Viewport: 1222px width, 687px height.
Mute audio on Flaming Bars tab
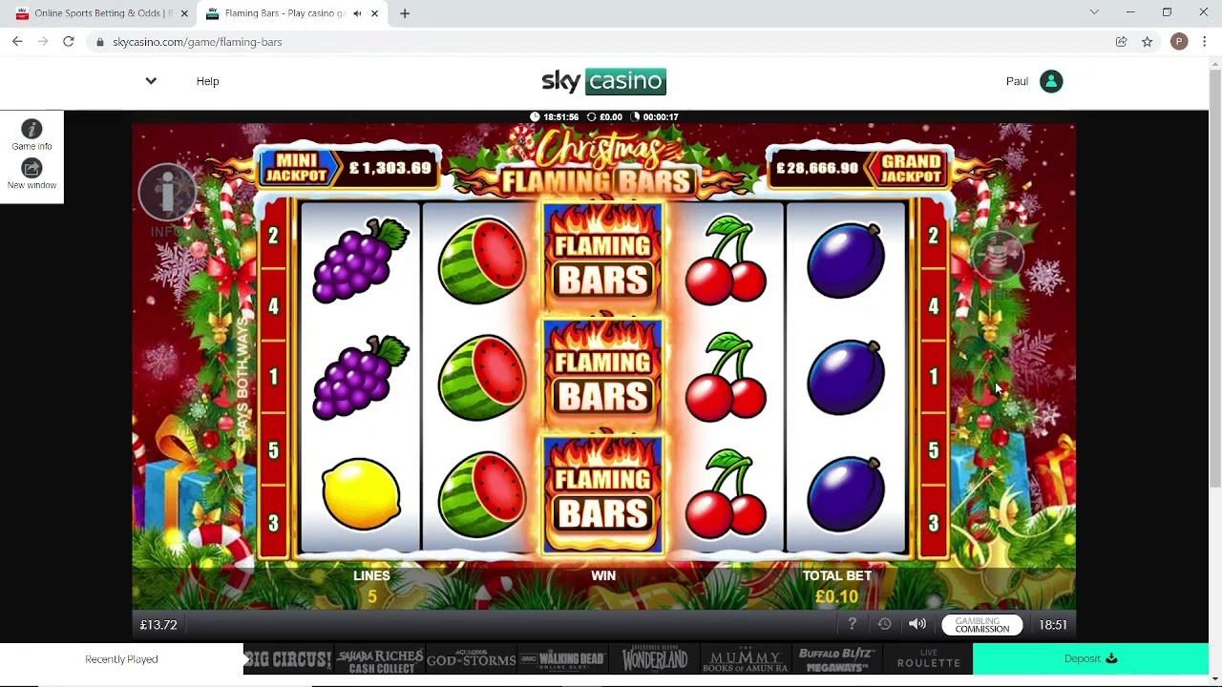coord(357,13)
